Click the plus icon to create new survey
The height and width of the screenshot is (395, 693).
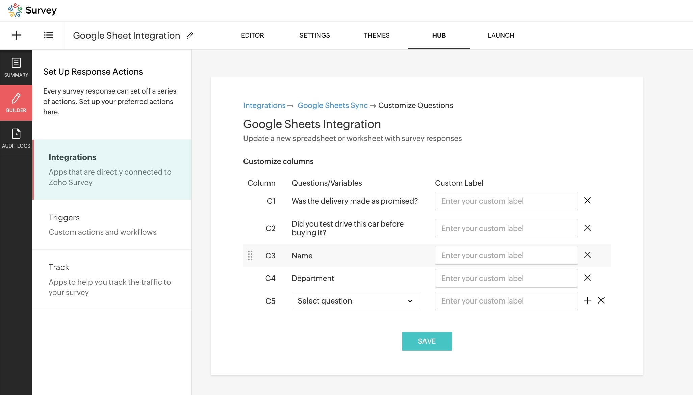point(16,35)
